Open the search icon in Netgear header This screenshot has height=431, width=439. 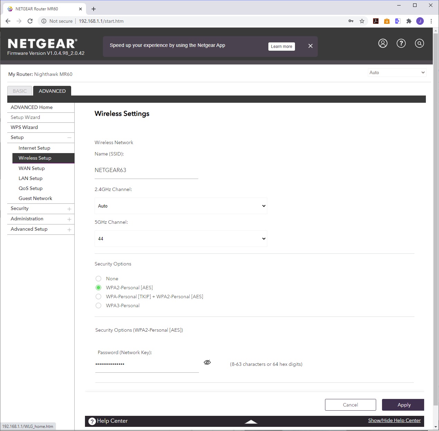[419, 43]
